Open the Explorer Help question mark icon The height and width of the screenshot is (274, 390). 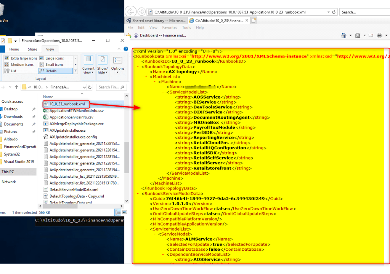pyautogui.click(x=124, y=49)
